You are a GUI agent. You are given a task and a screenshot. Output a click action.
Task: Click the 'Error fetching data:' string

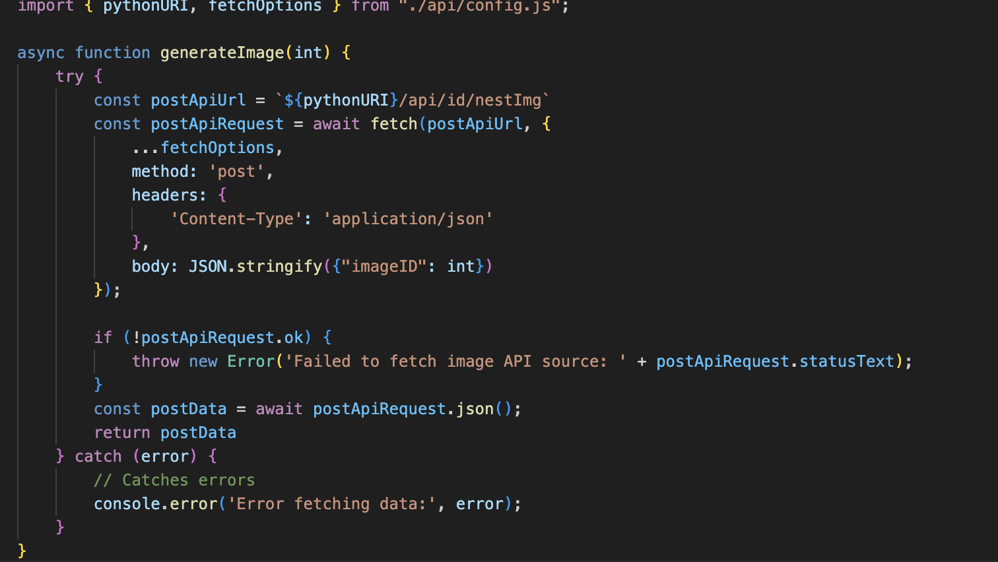point(331,504)
